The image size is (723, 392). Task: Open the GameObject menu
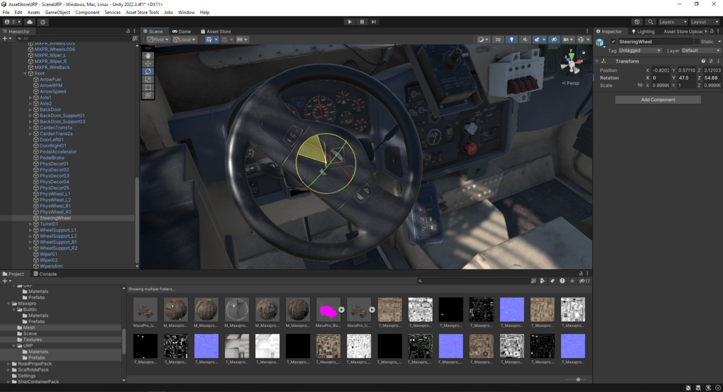pyautogui.click(x=57, y=12)
